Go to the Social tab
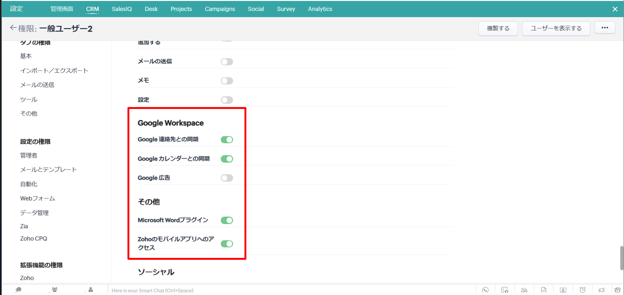 point(256,9)
